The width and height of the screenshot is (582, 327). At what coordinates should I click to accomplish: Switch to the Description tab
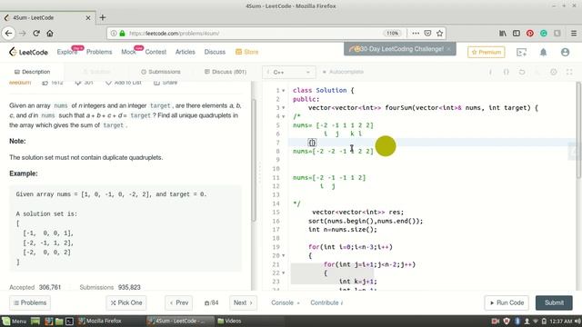tap(32, 72)
